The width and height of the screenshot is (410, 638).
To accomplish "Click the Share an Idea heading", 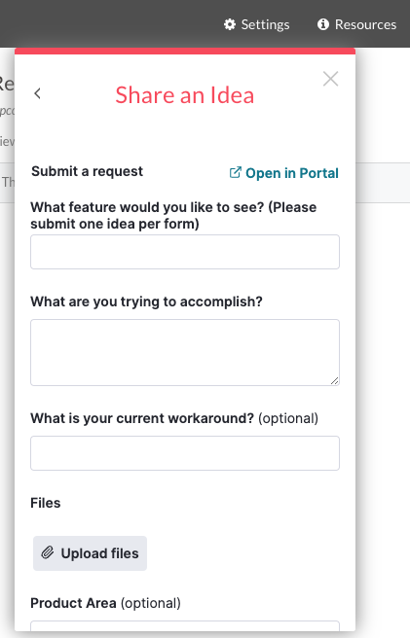I will point(185,95).
